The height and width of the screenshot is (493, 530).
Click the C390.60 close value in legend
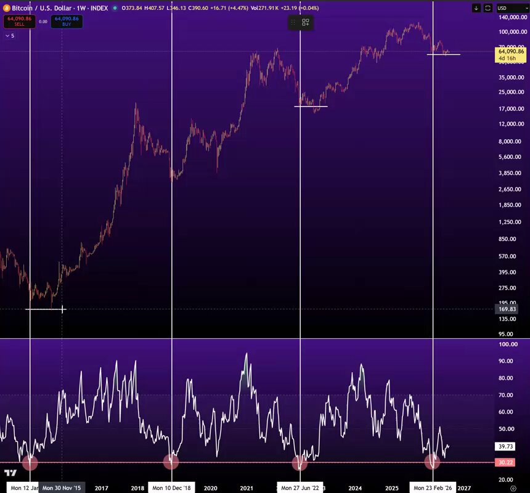198,8
